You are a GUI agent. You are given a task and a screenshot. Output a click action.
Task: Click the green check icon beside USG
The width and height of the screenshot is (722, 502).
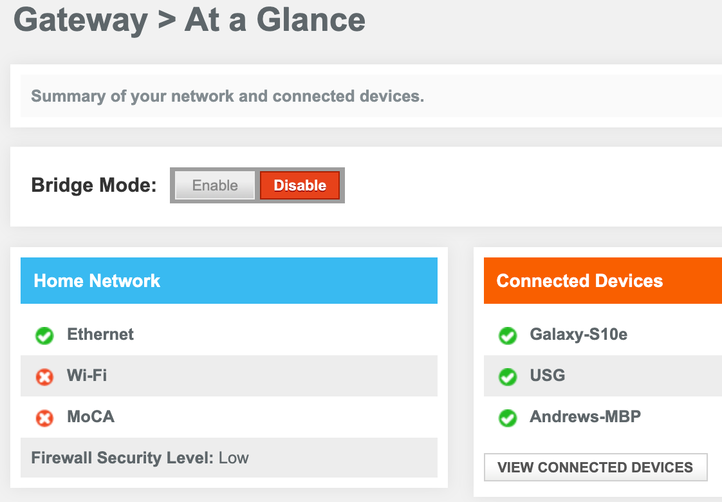pyautogui.click(x=508, y=376)
